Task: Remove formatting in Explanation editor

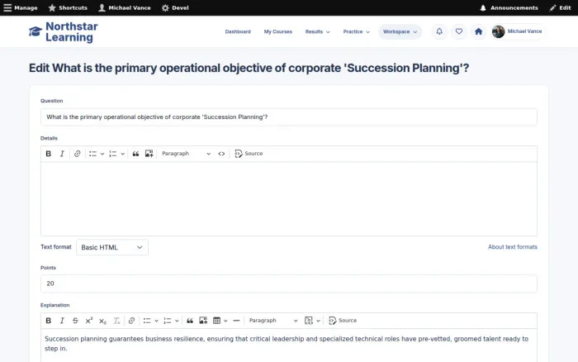Action: [x=116, y=321]
